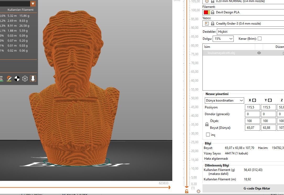The height and width of the screenshot is (195, 284).
Task: Click the 623833 move count label
Action: pos(164,183)
